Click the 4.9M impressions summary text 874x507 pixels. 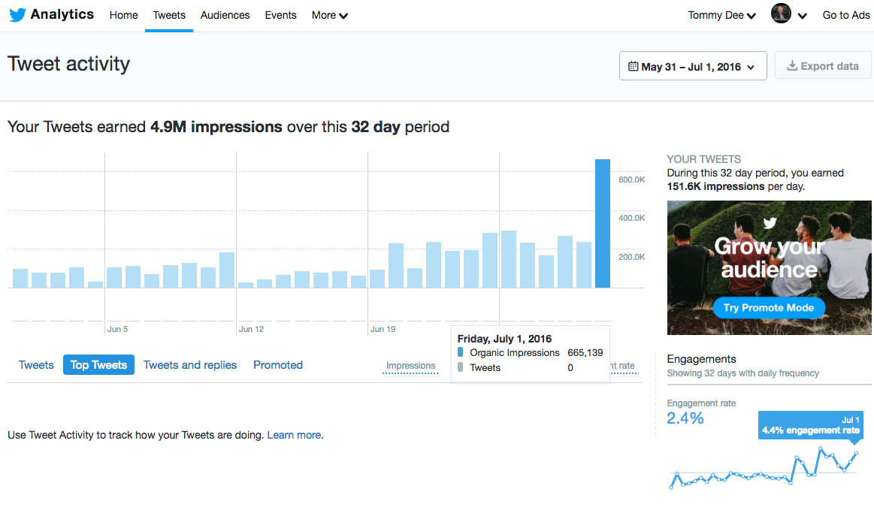[x=216, y=127]
